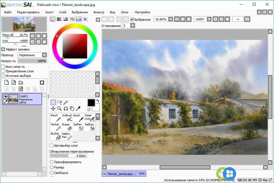Viewport: 274px width, 183px height.
Task: Click the black foreground color swatch
Action: [91, 103]
